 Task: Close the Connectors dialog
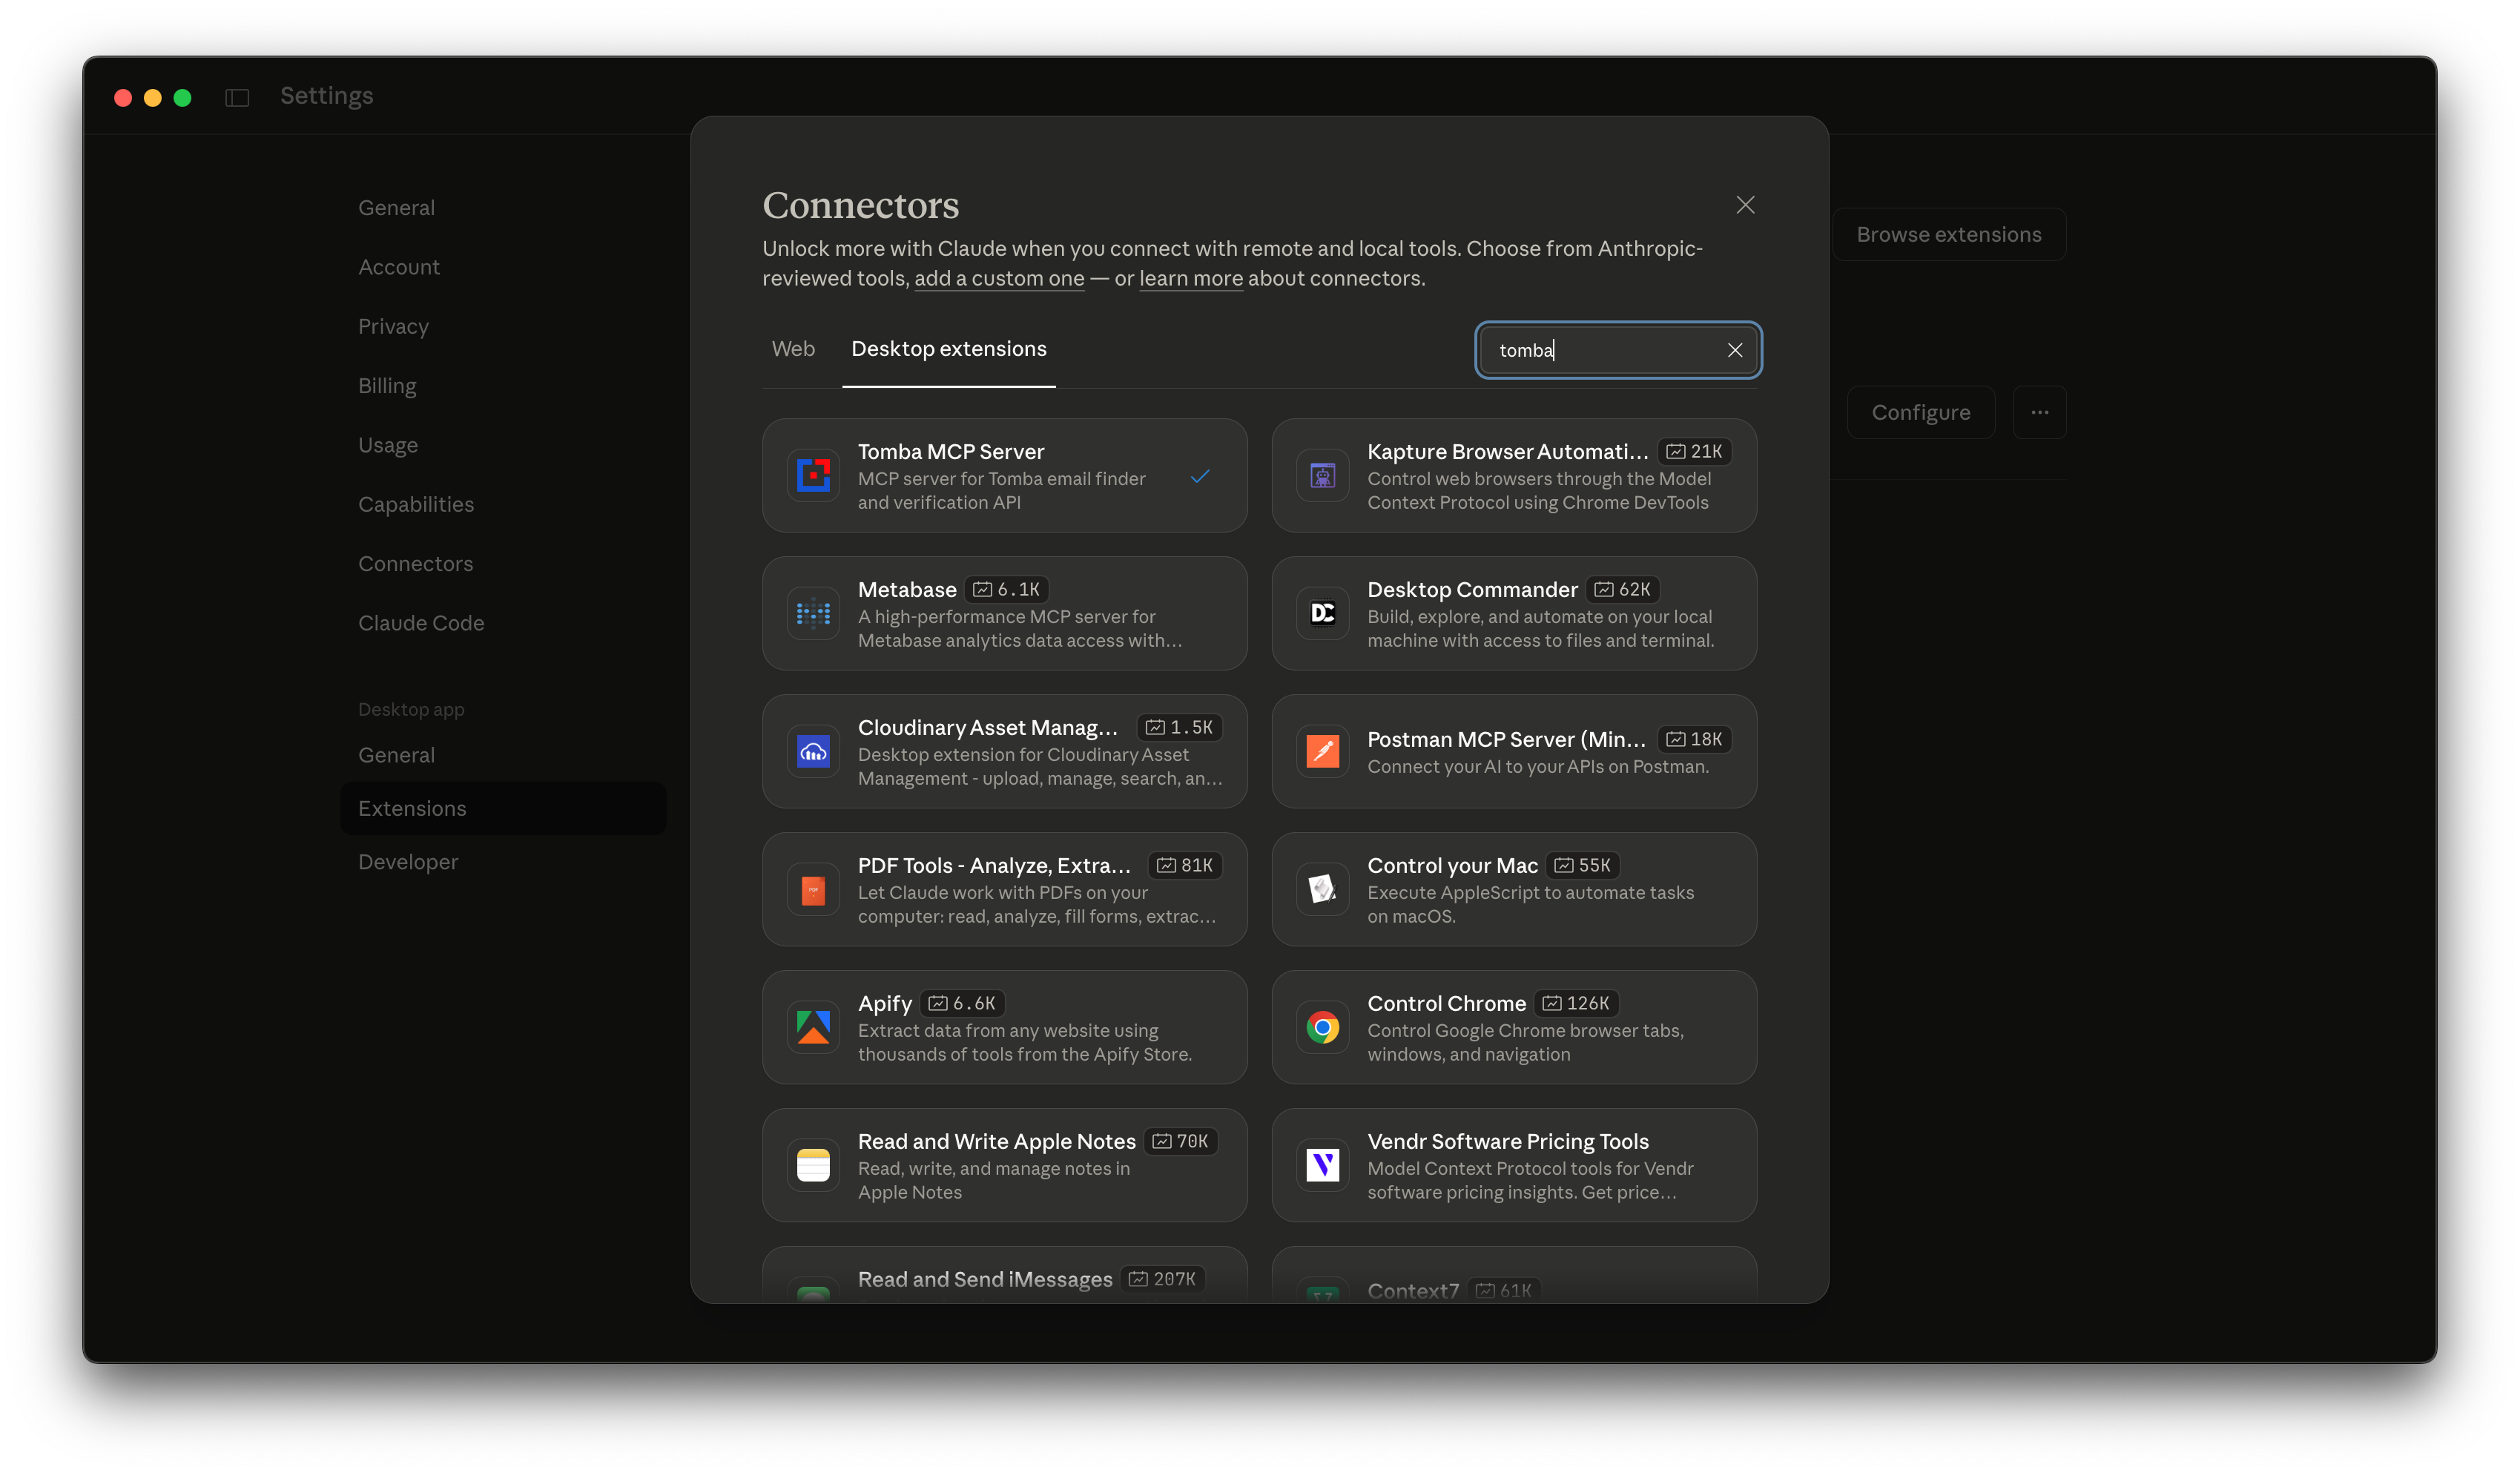click(1745, 205)
